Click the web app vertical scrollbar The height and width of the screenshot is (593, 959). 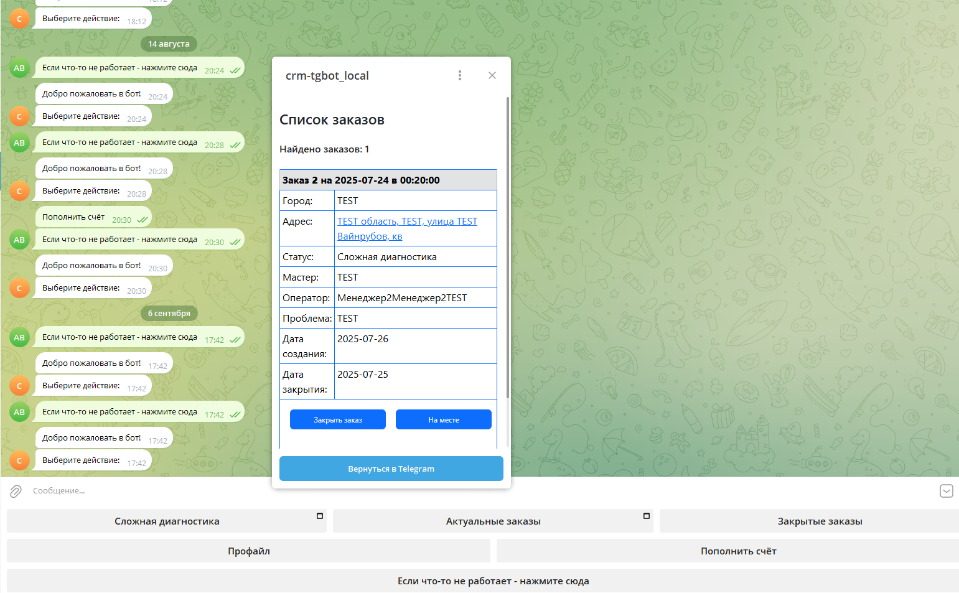click(x=508, y=248)
